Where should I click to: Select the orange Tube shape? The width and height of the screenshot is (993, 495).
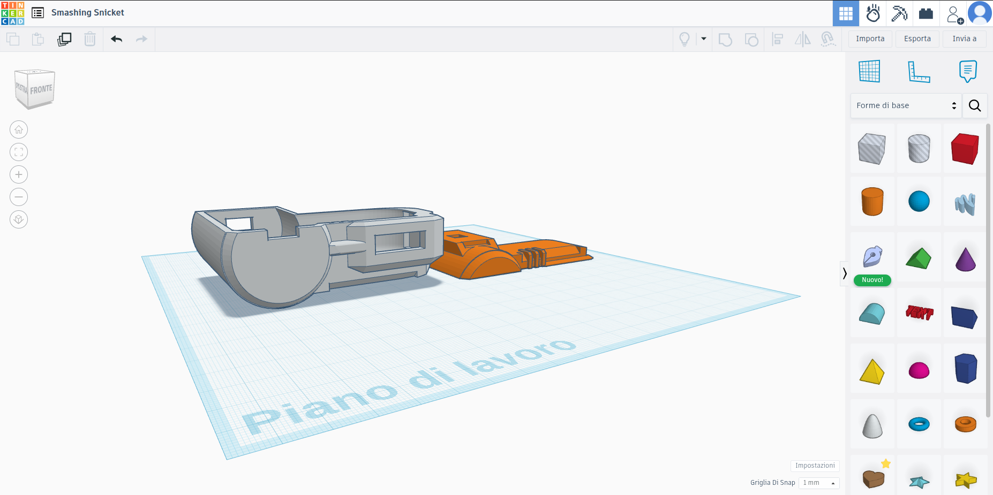[x=966, y=424]
